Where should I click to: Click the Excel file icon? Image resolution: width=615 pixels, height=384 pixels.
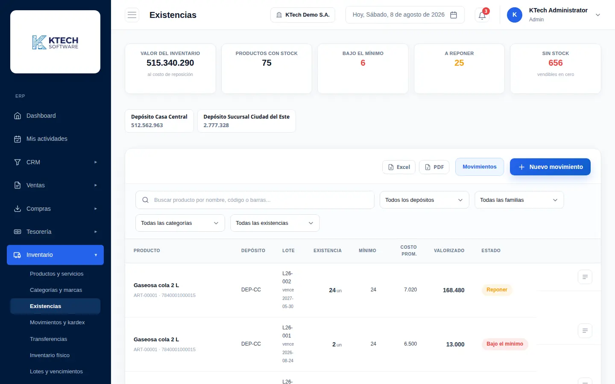pyautogui.click(x=391, y=167)
